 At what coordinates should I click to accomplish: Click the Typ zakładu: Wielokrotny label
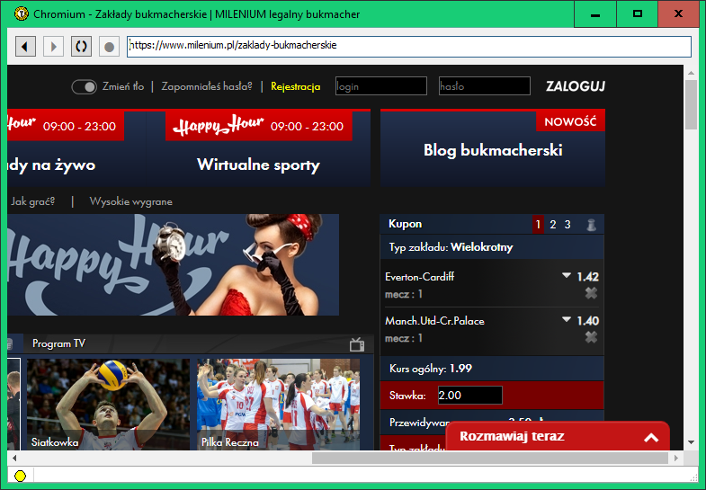tap(451, 247)
